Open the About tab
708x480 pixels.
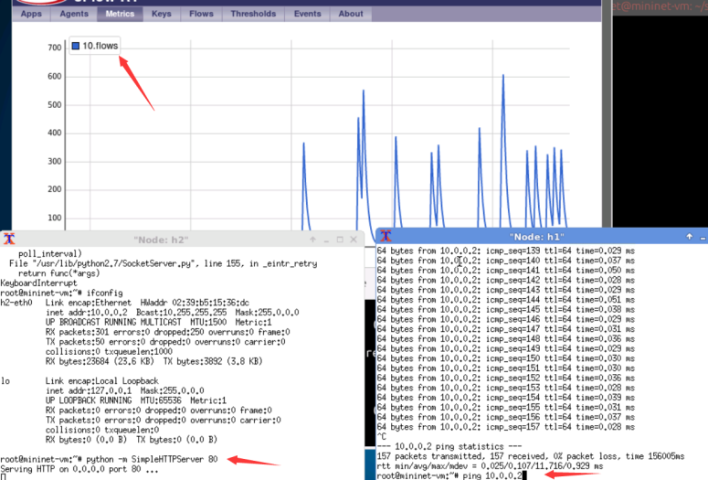351,14
